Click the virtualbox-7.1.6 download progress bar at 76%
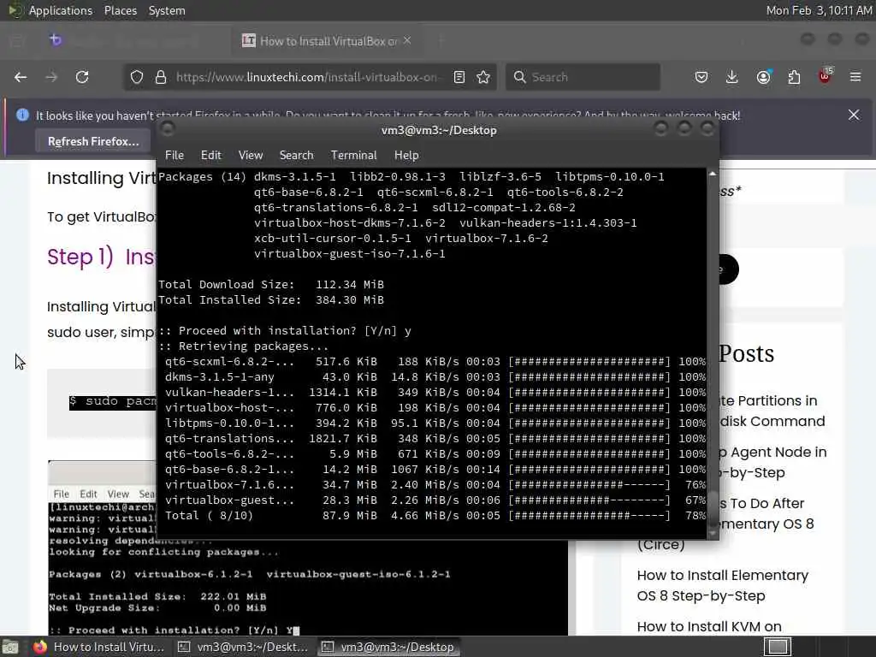876x657 pixels. click(x=589, y=485)
